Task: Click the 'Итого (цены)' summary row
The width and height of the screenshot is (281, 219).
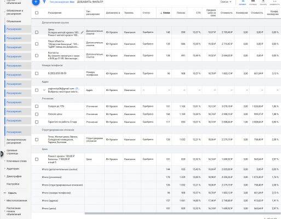Action: (x=156, y=209)
